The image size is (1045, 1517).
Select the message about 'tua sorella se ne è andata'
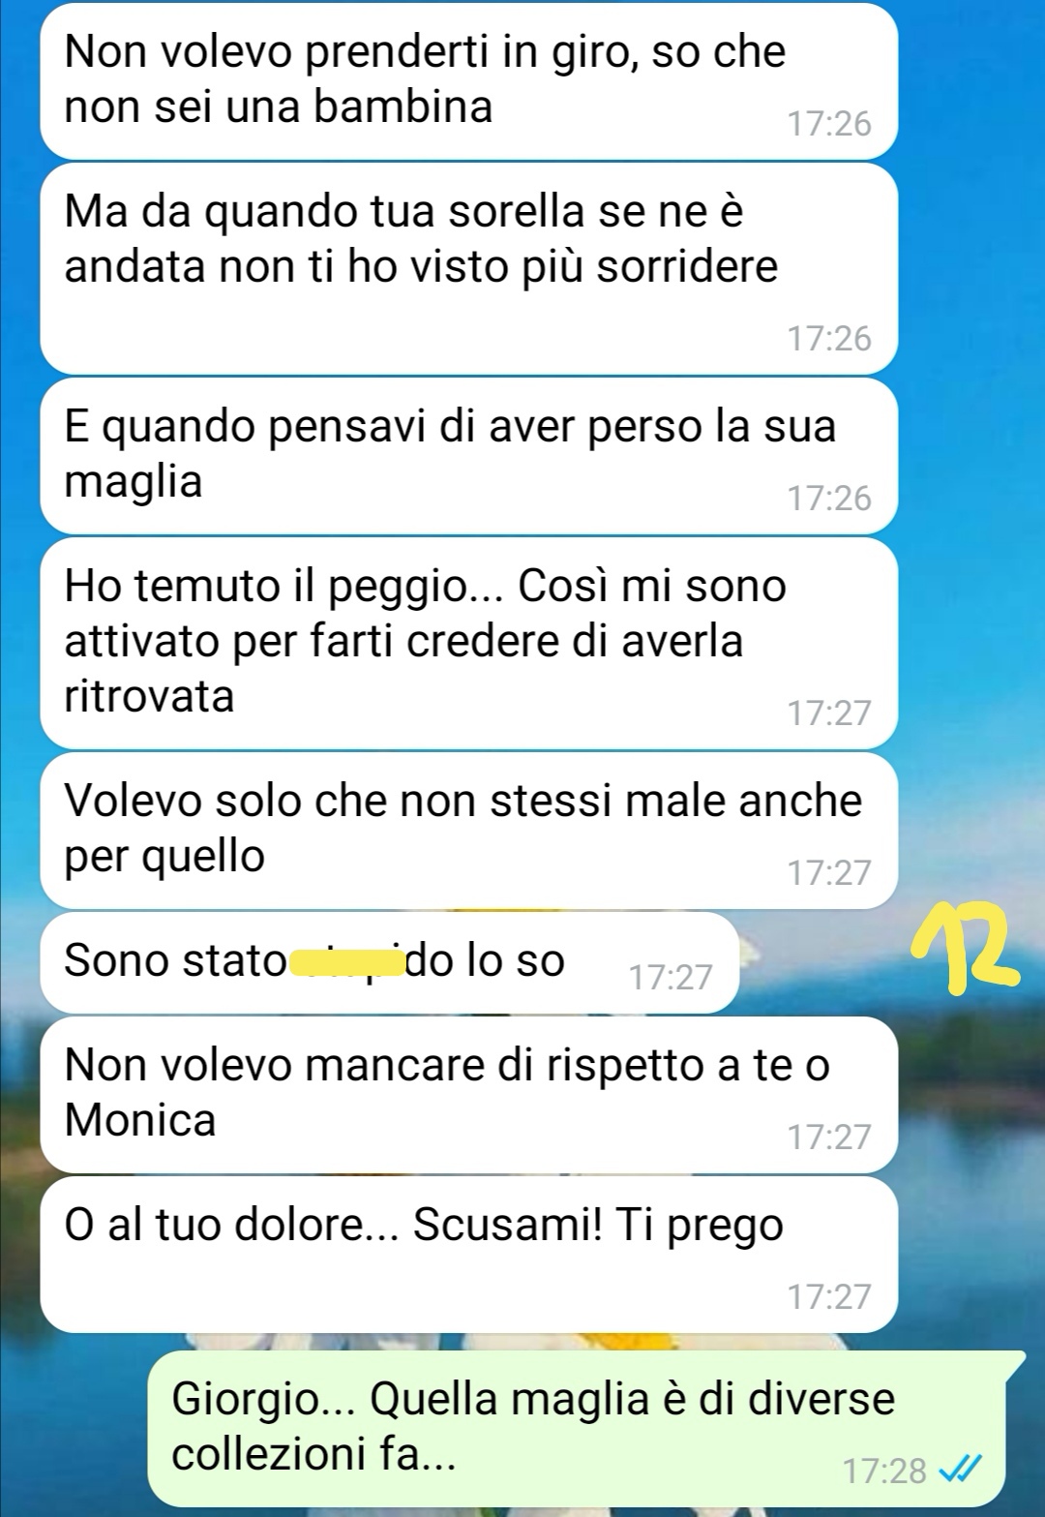point(468,268)
